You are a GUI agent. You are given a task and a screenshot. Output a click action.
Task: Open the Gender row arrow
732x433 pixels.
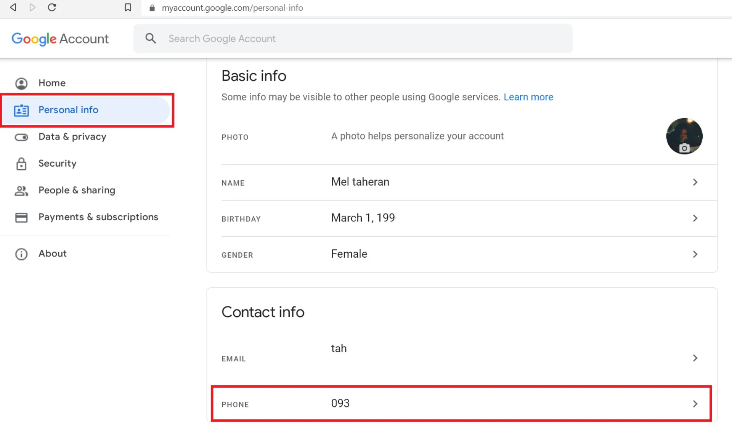tap(695, 254)
